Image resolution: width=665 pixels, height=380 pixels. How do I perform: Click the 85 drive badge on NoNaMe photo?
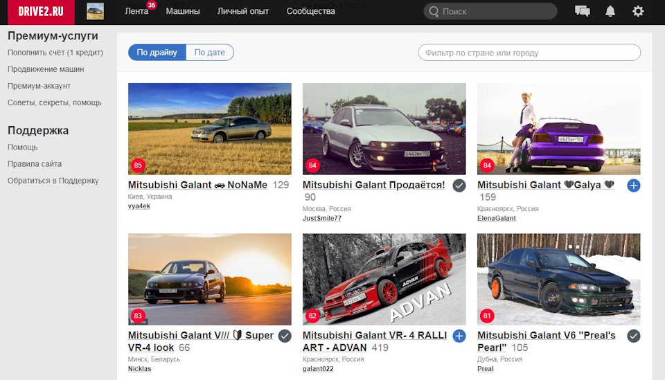point(138,165)
